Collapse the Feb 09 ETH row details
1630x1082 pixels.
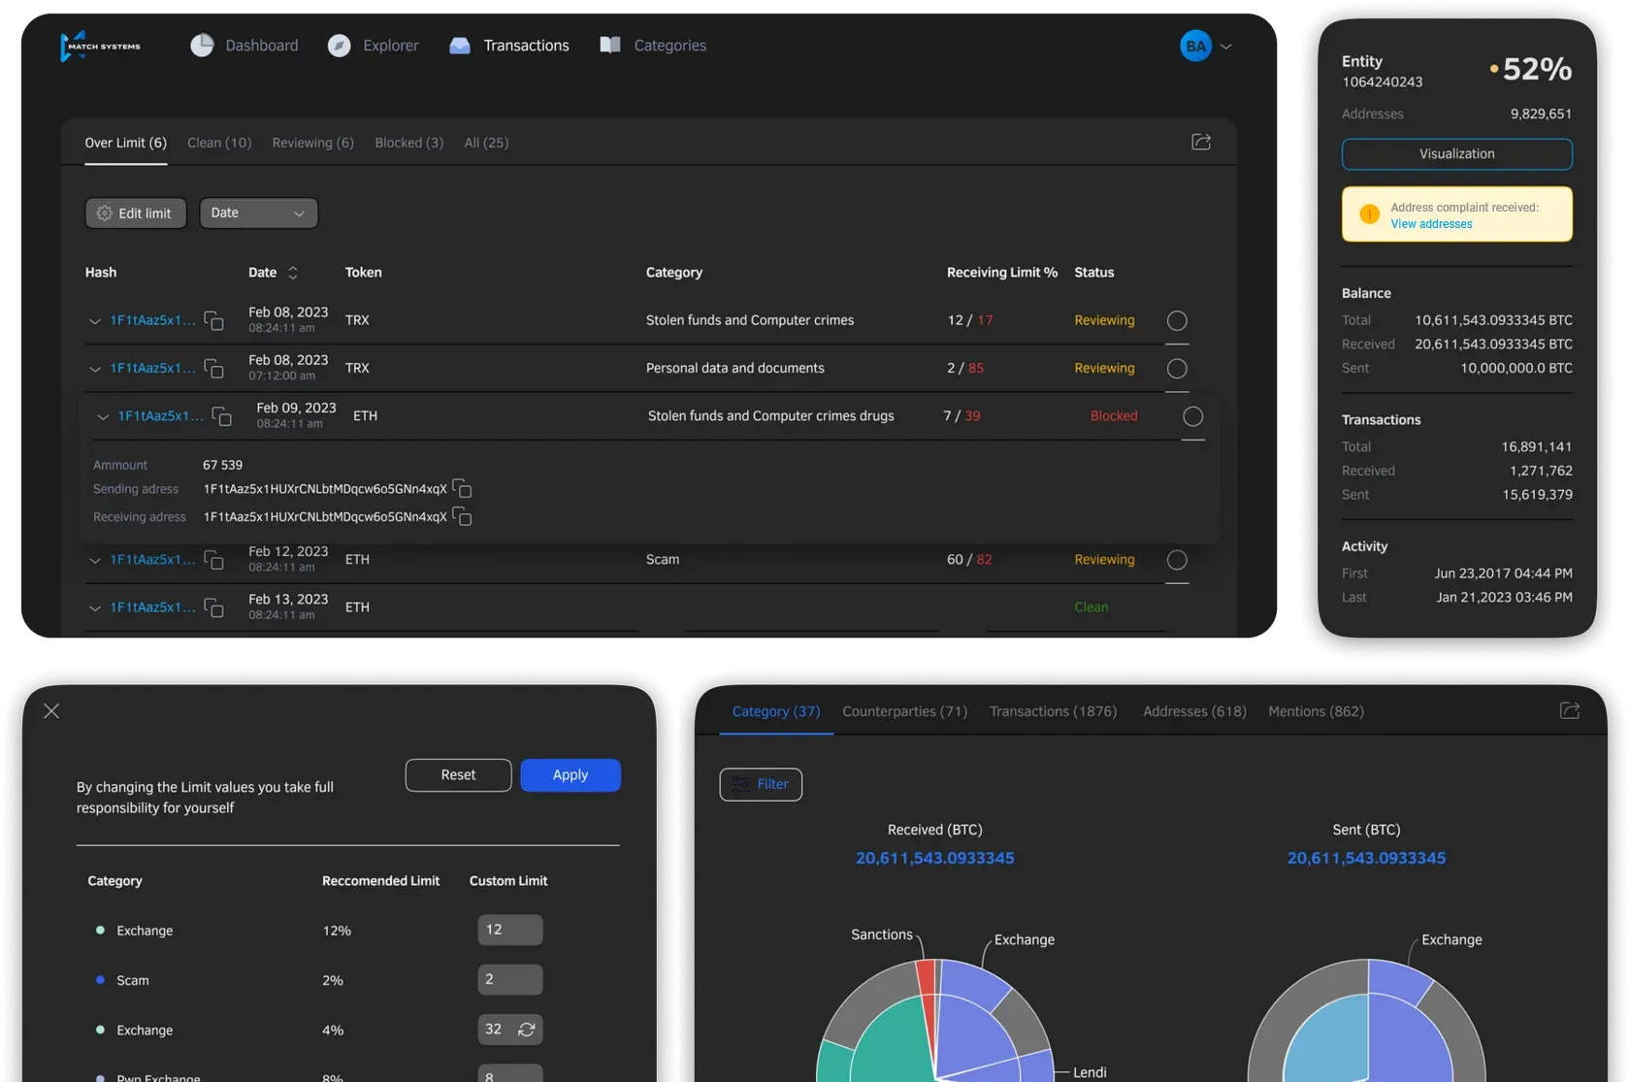[103, 416]
